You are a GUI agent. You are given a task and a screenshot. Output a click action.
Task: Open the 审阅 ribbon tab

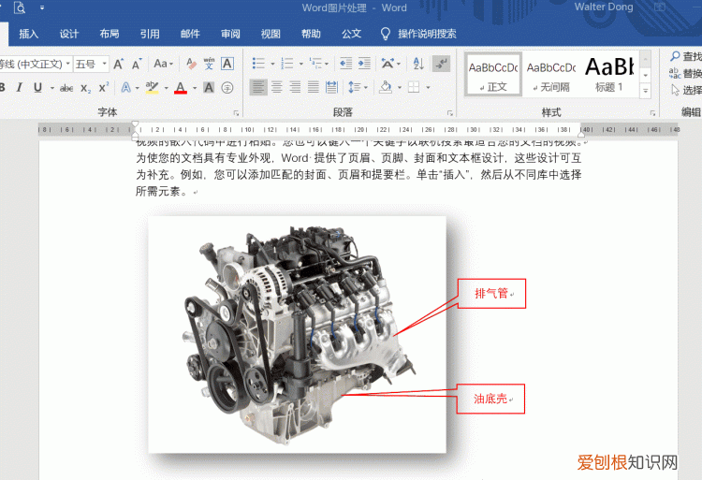click(x=230, y=34)
